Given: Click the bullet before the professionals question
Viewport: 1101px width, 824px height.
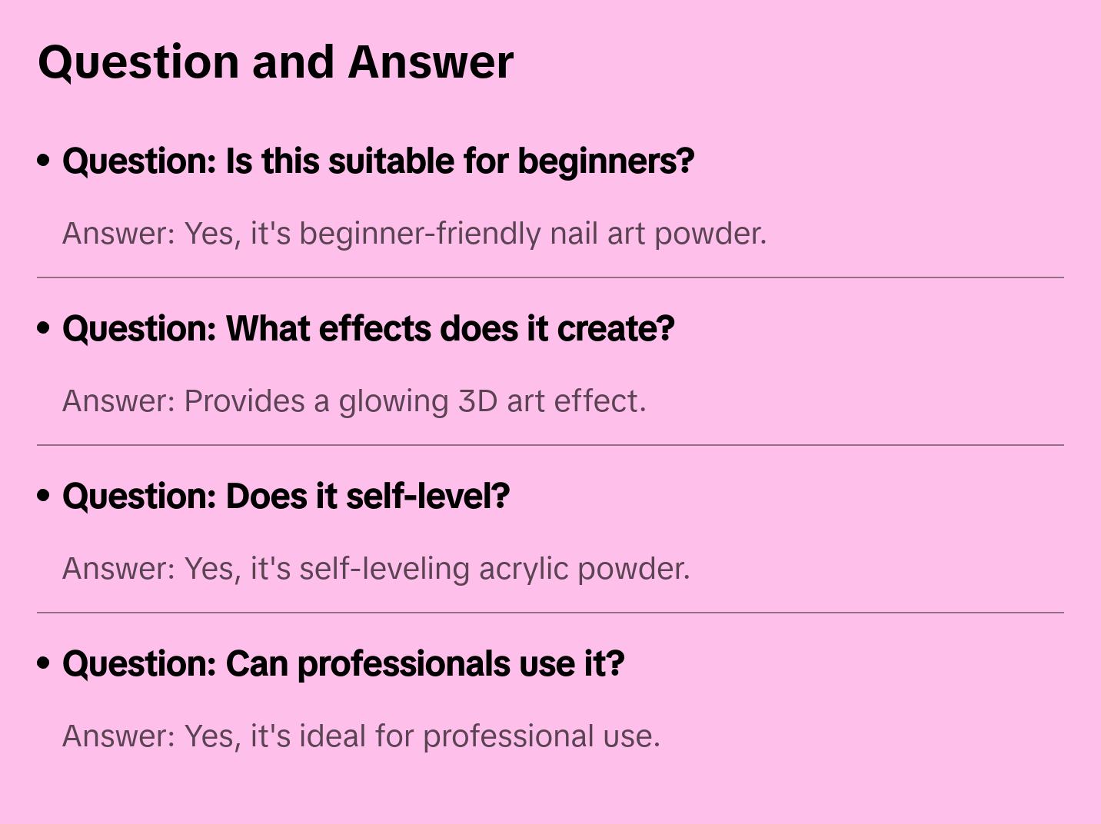Looking at the screenshot, I should 44,663.
